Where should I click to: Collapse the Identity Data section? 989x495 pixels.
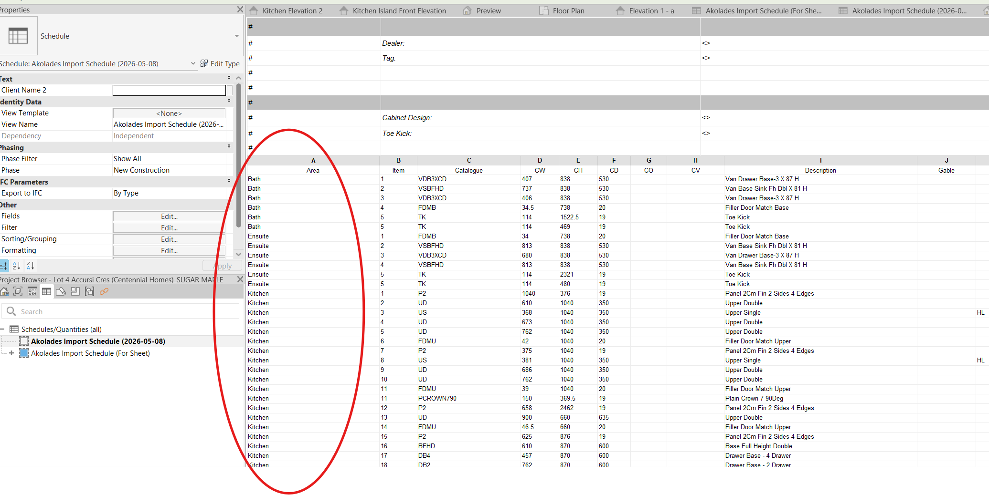point(229,101)
